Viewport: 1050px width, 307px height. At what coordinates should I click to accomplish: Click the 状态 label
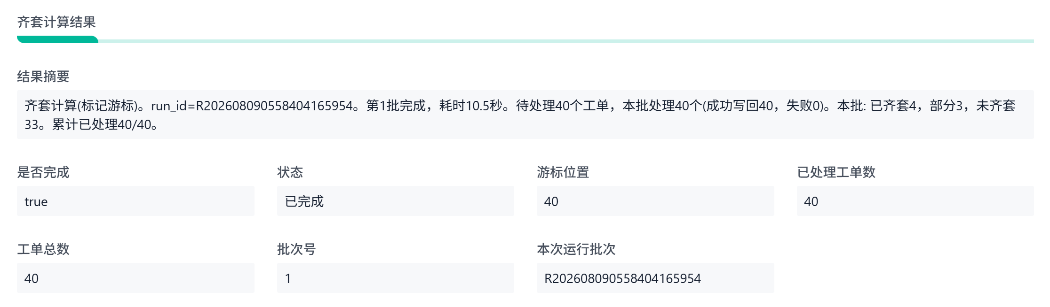[x=290, y=172]
